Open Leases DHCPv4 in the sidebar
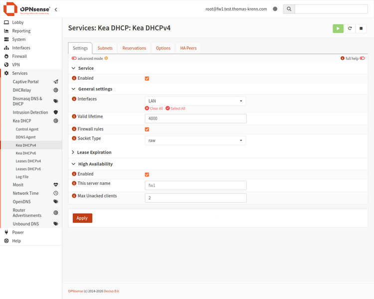This screenshot has width=374, height=299. [x=28, y=161]
